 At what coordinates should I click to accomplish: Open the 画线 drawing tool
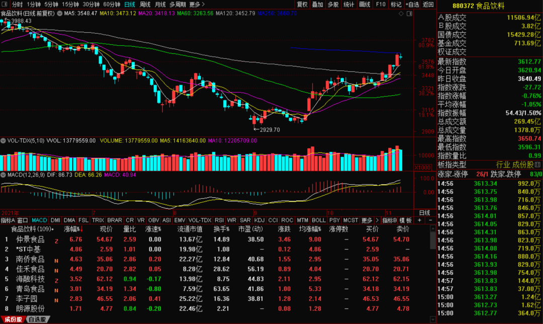pyautogui.click(x=365, y=5)
